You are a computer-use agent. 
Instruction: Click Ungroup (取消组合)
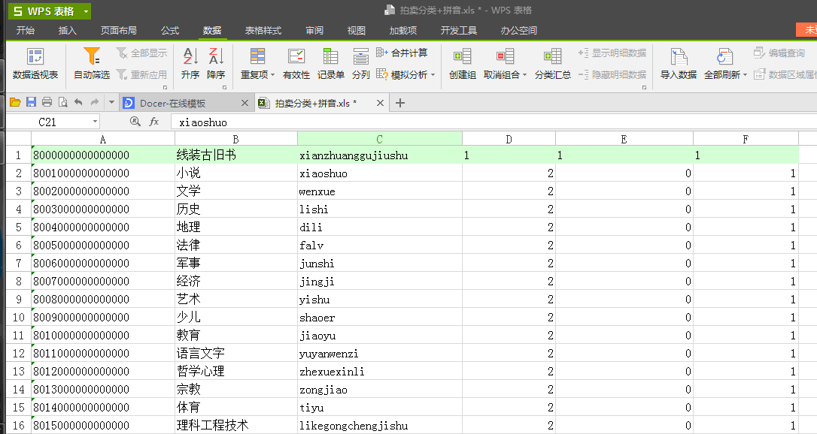pyautogui.click(x=505, y=63)
